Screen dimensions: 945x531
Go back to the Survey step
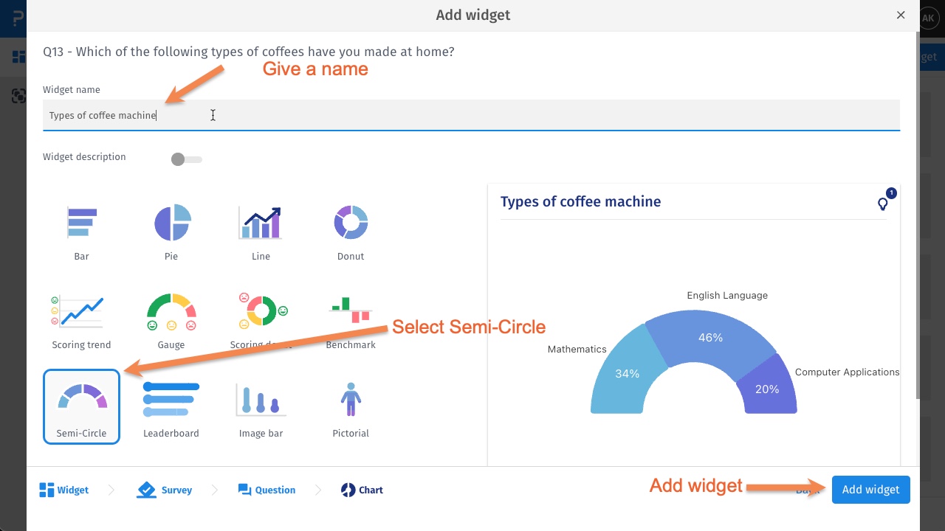pyautogui.click(x=165, y=490)
